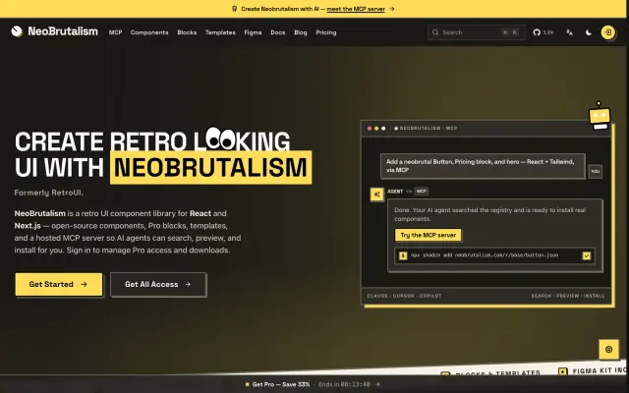Click the MCP badge beside AGENT
Viewport: 629px width, 393px height.
(422, 192)
